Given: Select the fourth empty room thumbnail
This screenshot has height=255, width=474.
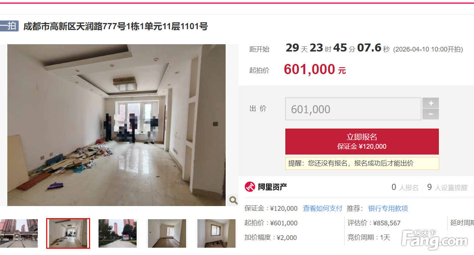Looking at the screenshot, I should 167,233.
